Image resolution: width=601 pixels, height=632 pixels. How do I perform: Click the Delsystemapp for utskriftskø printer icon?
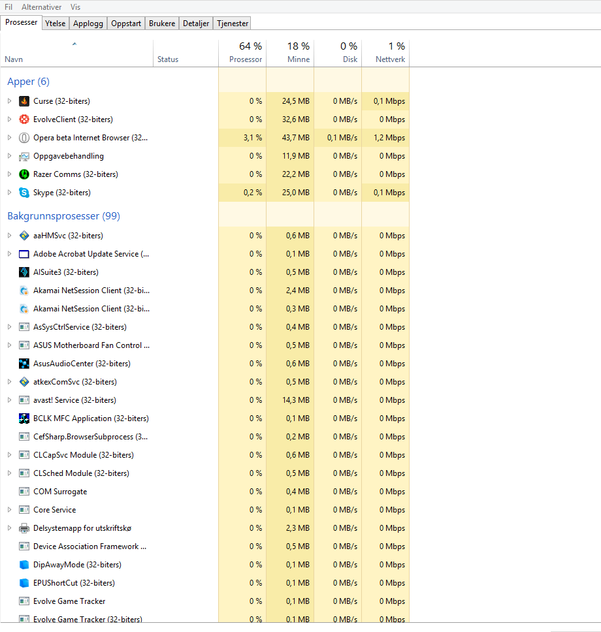tap(24, 528)
